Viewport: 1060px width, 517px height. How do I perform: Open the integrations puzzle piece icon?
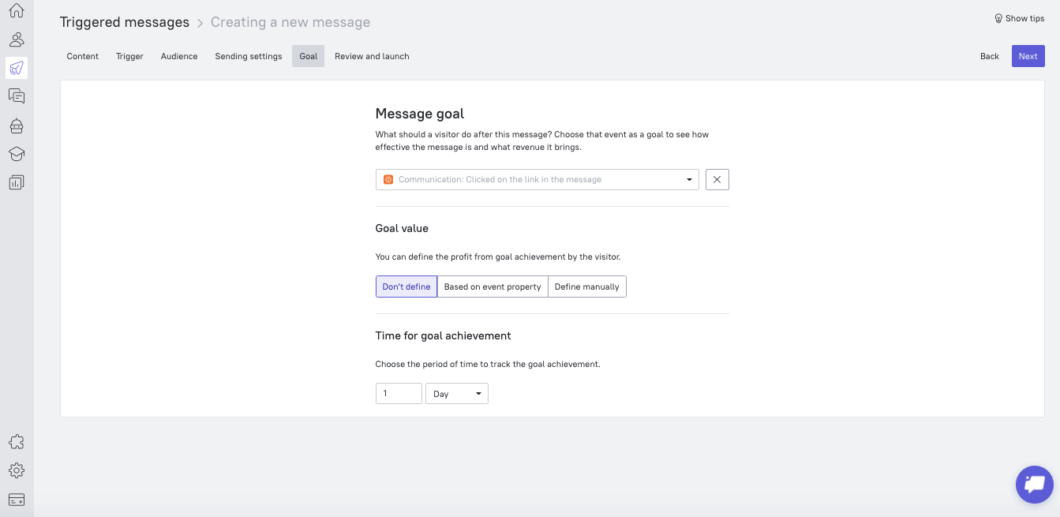17,442
